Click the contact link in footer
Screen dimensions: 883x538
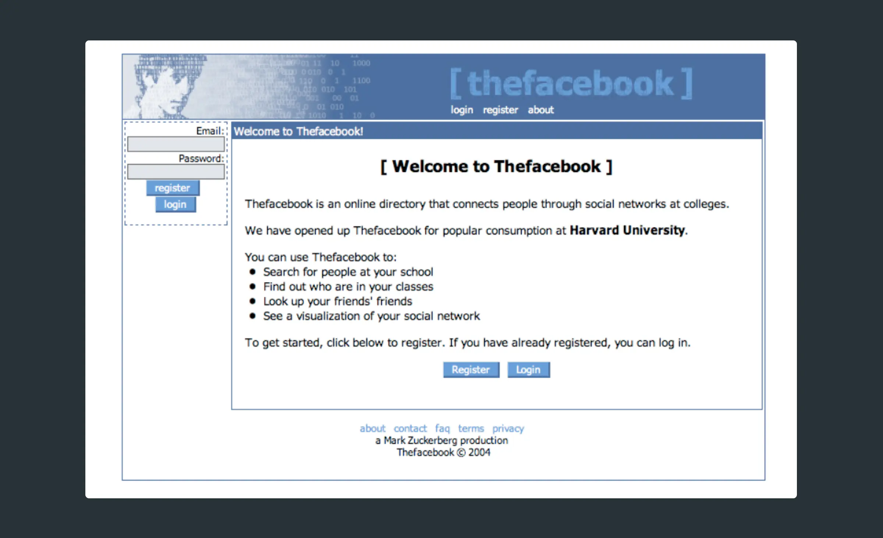pos(410,428)
